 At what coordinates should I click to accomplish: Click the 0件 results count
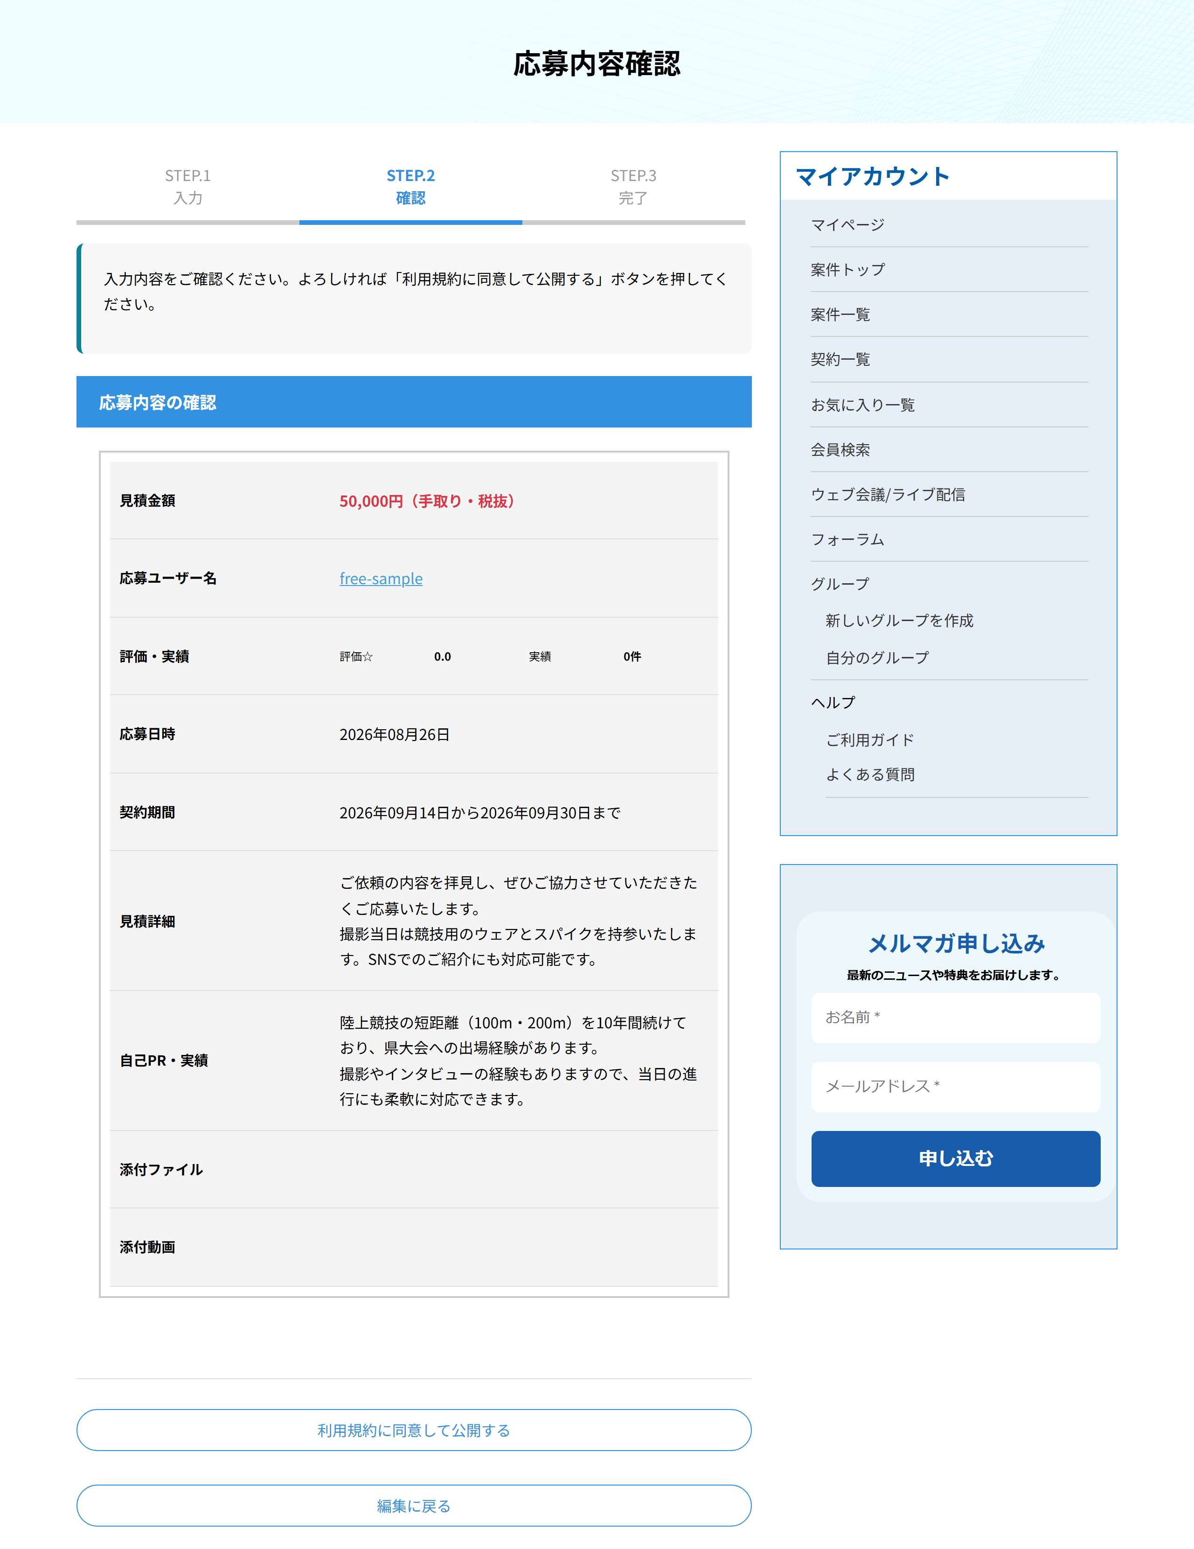point(632,657)
